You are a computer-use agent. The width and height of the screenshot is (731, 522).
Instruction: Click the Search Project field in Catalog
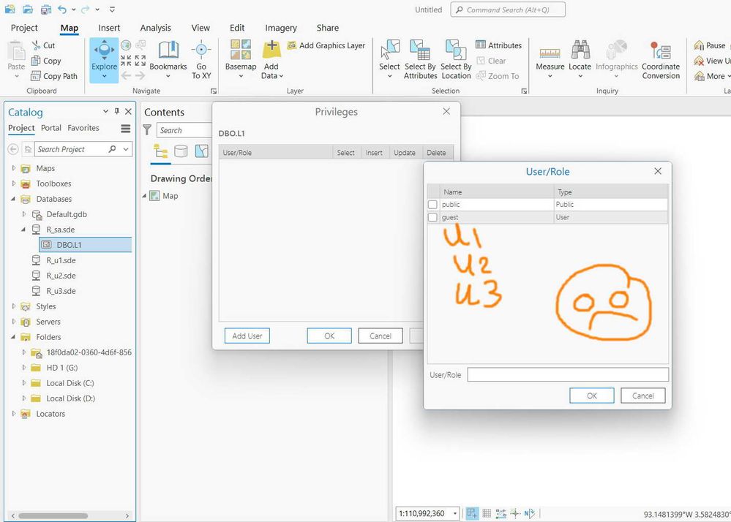[x=71, y=149]
